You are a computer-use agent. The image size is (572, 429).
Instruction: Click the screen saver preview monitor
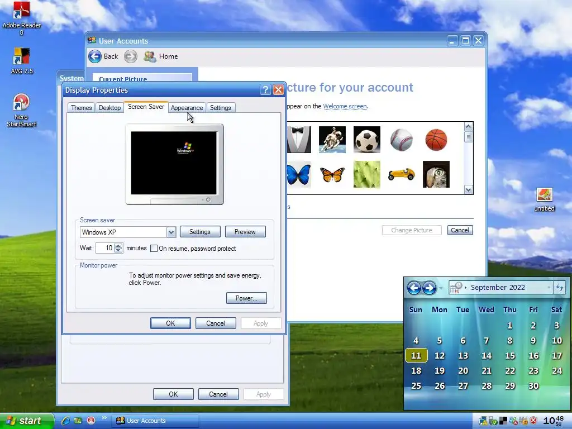(x=174, y=164)
